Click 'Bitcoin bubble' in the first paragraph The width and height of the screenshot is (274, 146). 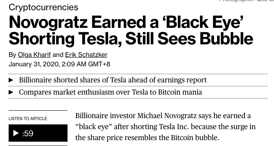point(195,138)
